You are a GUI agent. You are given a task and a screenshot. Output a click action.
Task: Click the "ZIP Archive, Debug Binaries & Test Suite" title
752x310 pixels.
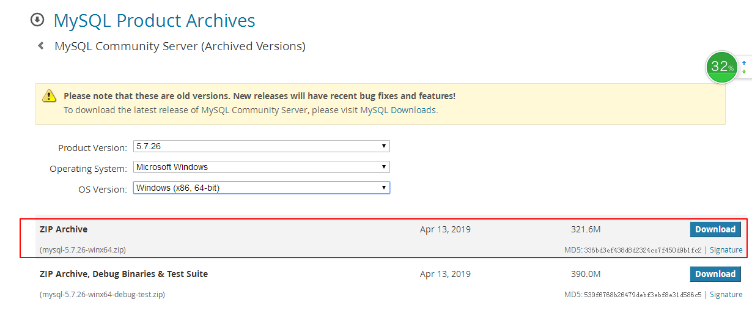[123, 274]
